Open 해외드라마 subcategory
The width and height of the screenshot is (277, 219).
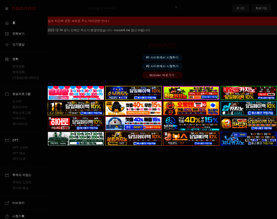click(20, 107)
